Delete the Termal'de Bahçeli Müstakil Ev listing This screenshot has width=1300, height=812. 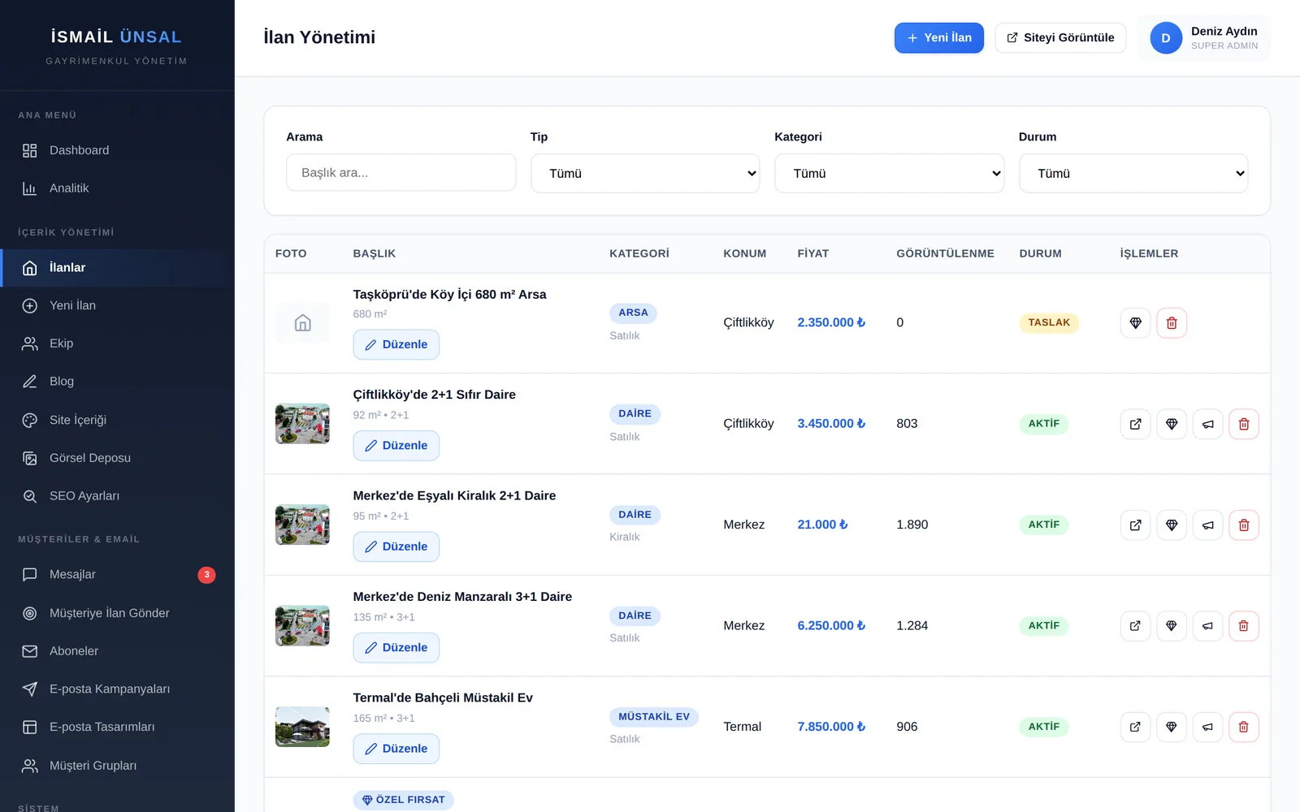pyautogui.click(x=1244, y=727)
